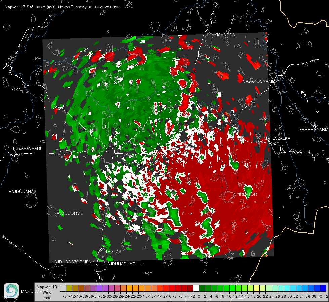329x302 pixels.
Task: Click the legend value 20
Action: pos(259,296)
